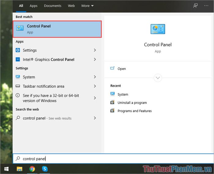Click the Taskbar notification area icon
214x174 pixels.
pyautogui.click(x=18, y=86)
